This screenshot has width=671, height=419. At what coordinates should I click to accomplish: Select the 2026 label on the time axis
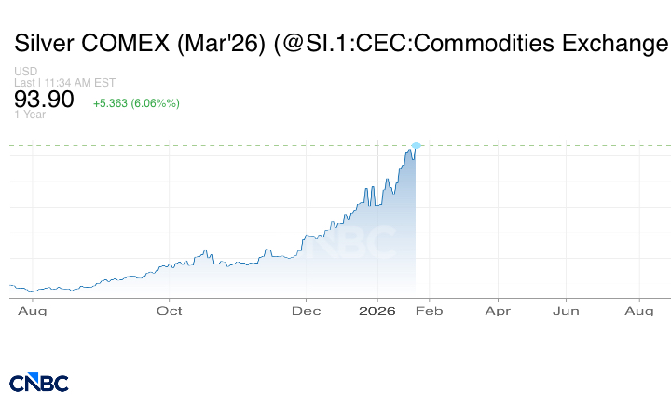(x=377, y=310)
